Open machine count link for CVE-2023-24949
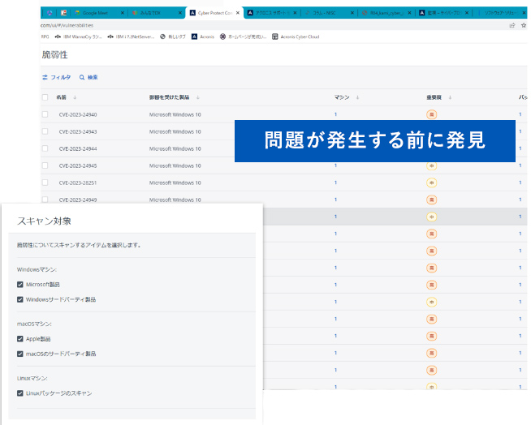Viewport: 531px width, 425px height. 335,200
